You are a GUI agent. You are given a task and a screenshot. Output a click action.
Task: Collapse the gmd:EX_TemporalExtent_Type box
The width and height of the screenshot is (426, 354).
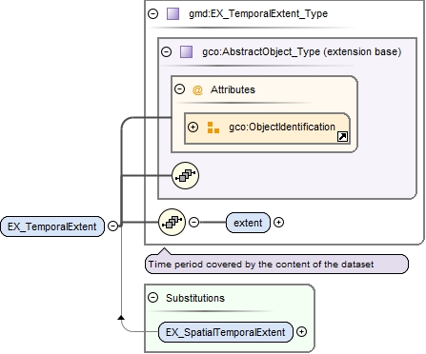coord(153,13)
